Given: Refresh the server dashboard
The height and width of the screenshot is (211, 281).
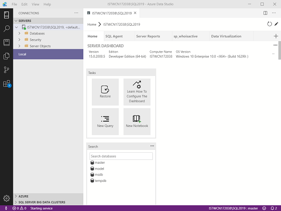Looking at the screenshot, I should pos(270,24).
